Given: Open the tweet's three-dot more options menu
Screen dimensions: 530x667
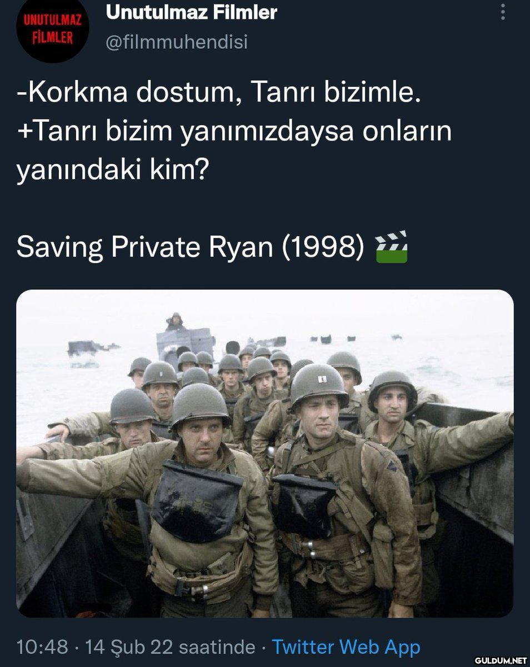Looking at the screenshot, I should click(503, 12).
